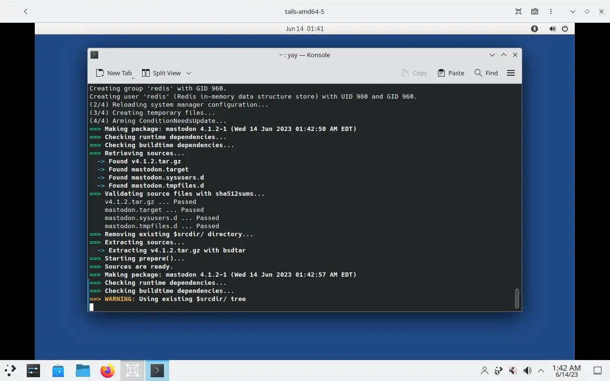
Task: Launch Discover software center from taskbar
Action: [58, 371]
